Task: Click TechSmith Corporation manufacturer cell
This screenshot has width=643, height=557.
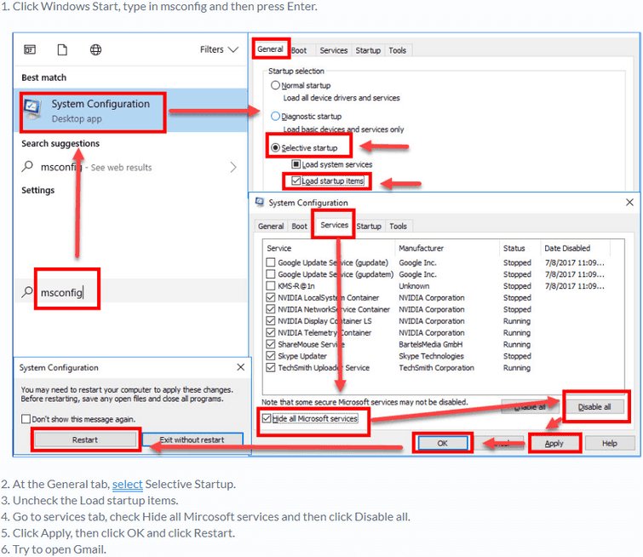Action: tap(436, 368)
